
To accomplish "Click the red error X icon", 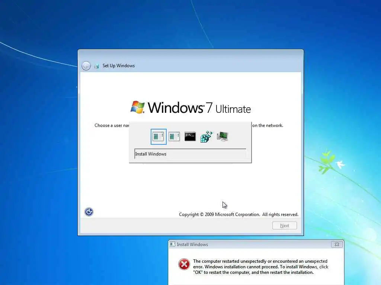I will pos(184,264).
